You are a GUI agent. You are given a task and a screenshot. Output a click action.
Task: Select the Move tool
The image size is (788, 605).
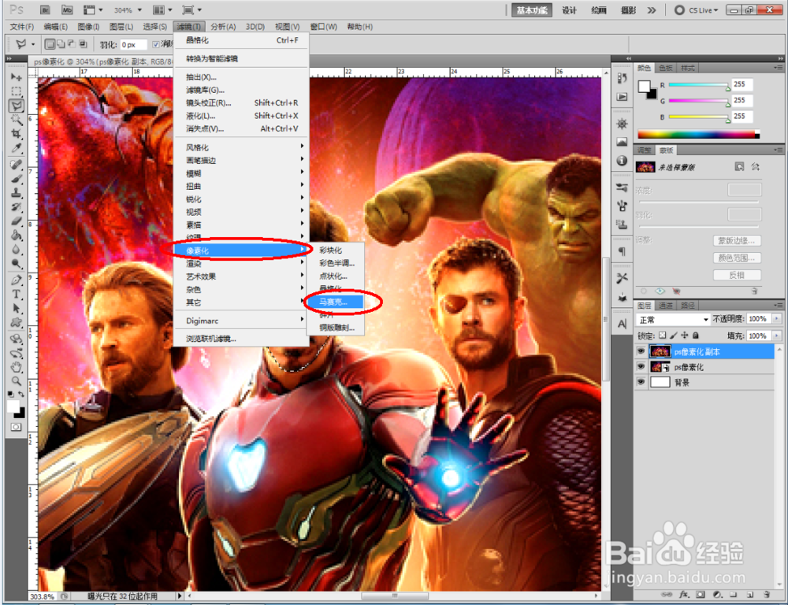tap(16, 77)
